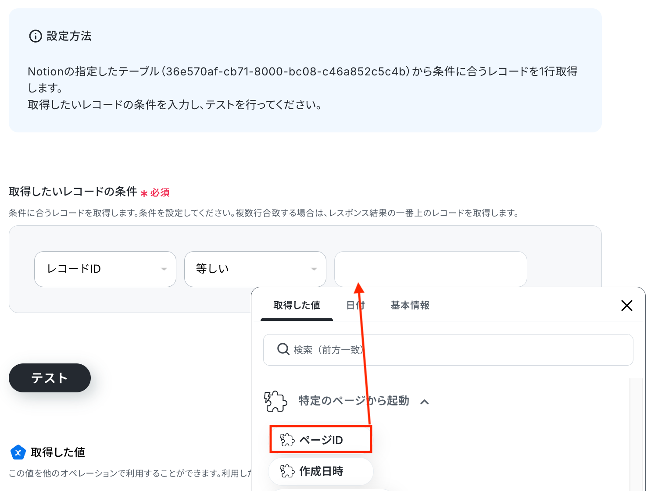Click the magnifier icon in search field
The height and width of the screenshot is (491, 658).
tap(283, 349)
